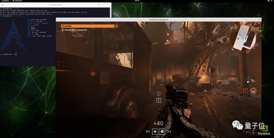The height and width of the screenshot is (138, 274).
Task: Click the ammo count 60 in HUD
Action: [x=248, y=132]
